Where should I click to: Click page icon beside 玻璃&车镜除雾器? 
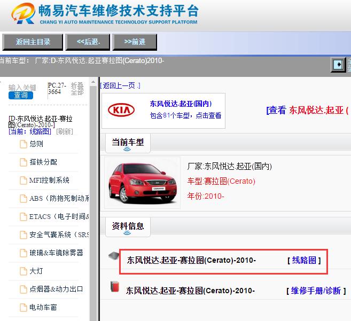coord(24,253)
